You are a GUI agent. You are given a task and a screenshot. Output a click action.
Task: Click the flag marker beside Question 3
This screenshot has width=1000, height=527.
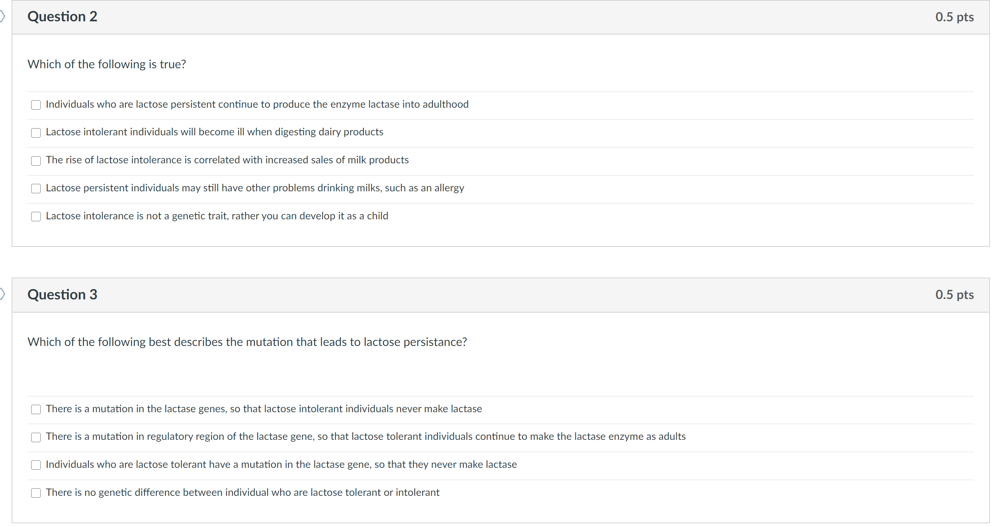pyautogui.click(x=2, y=294)
